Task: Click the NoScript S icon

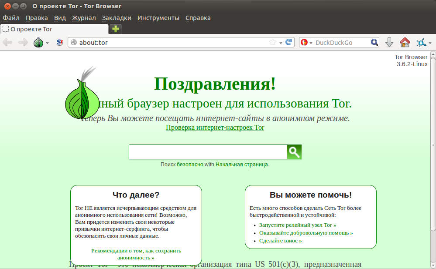Action: pyautogui.click(x=59, y=42)
